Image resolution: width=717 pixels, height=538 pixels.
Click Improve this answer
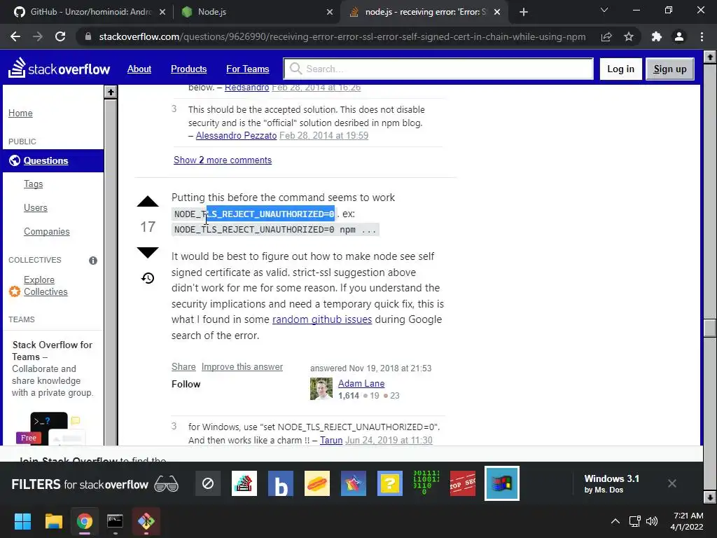click(x=242, y=366)
